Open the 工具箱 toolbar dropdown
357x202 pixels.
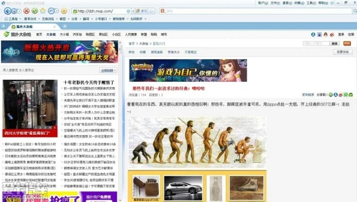[14, 19]
